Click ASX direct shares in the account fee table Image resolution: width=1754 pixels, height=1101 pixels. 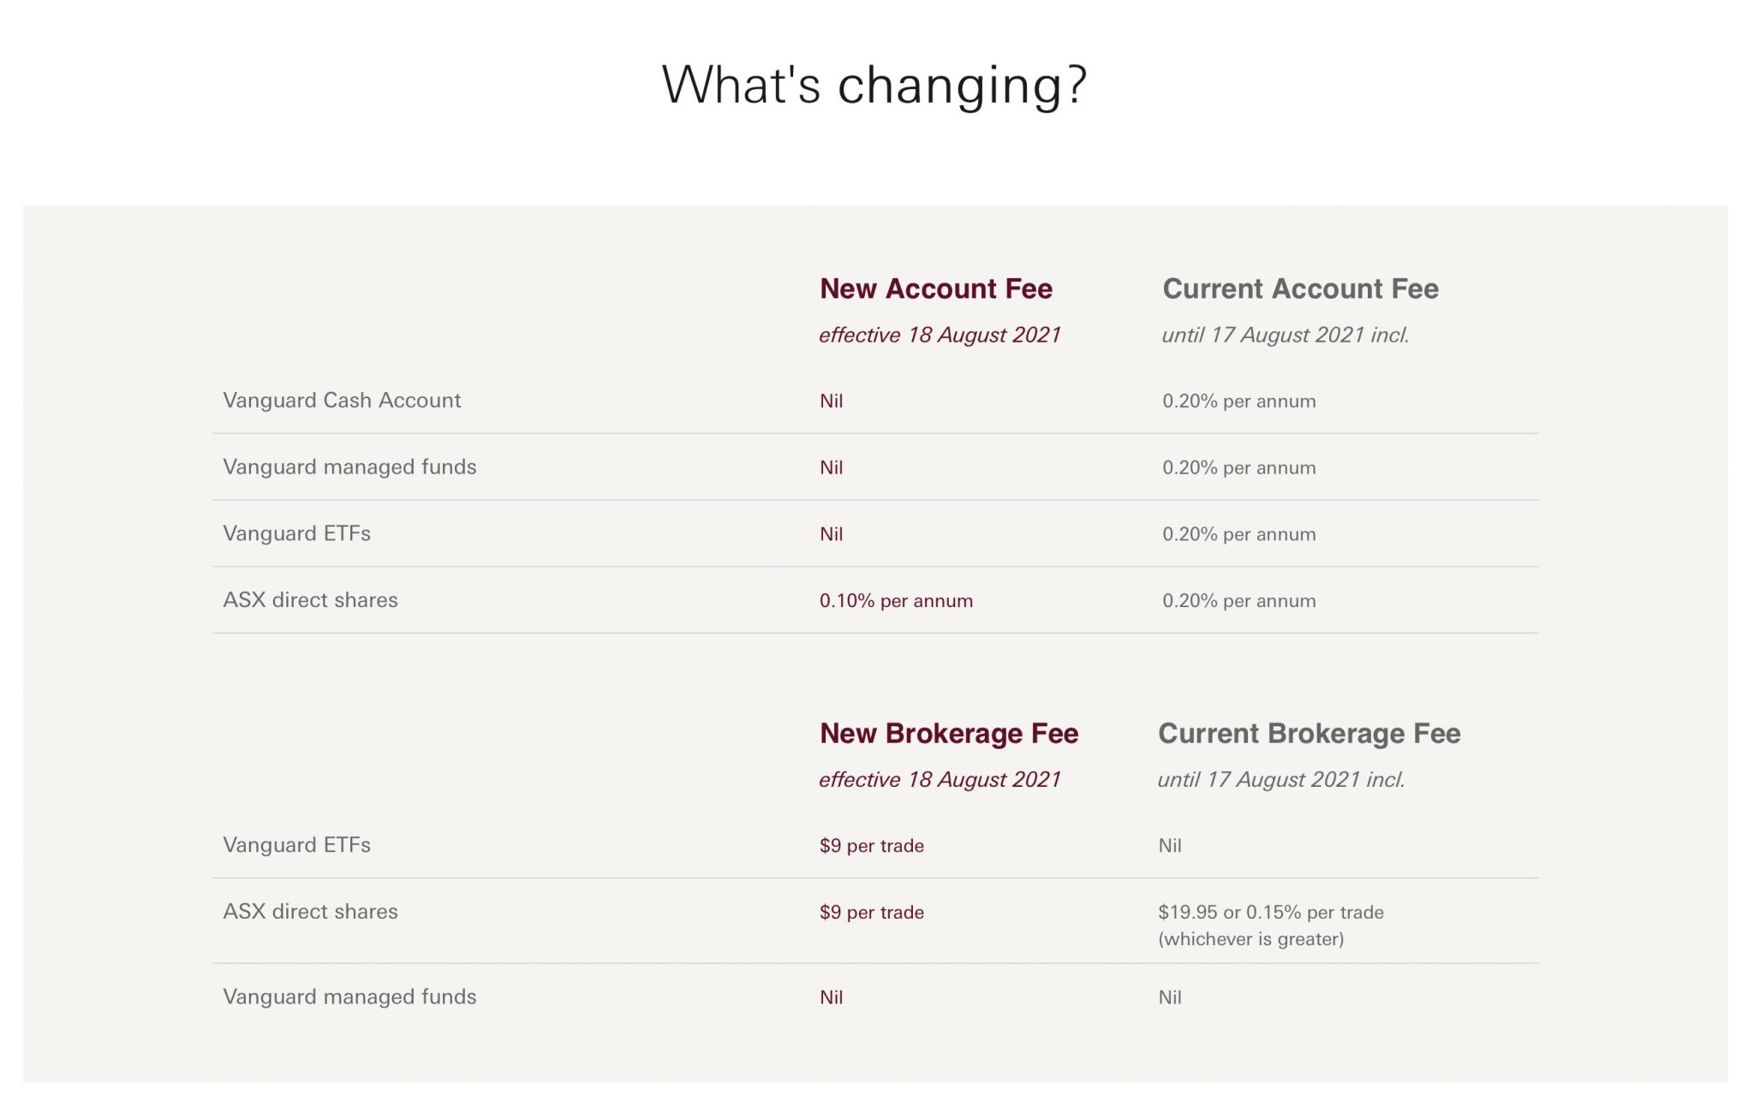pos(310,600)
